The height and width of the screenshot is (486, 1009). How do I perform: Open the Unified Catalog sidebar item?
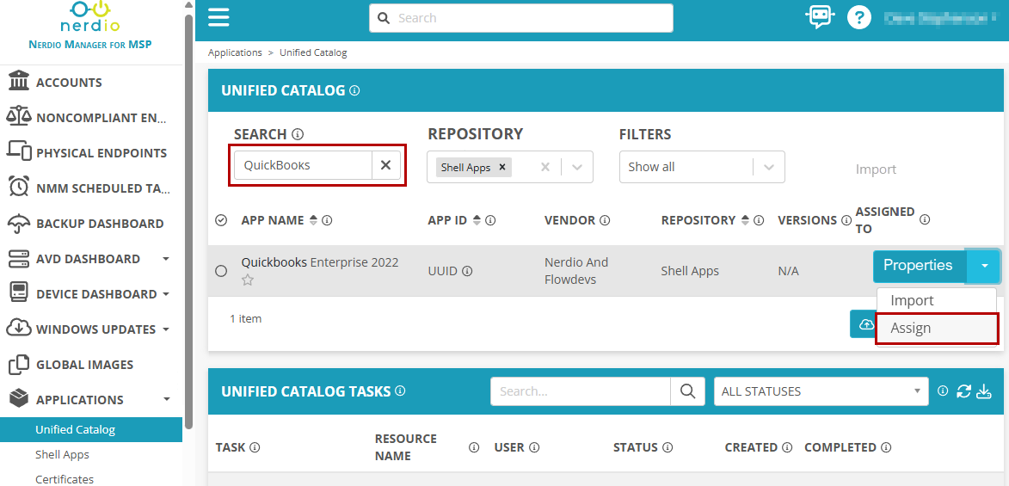tap(90, 429)
